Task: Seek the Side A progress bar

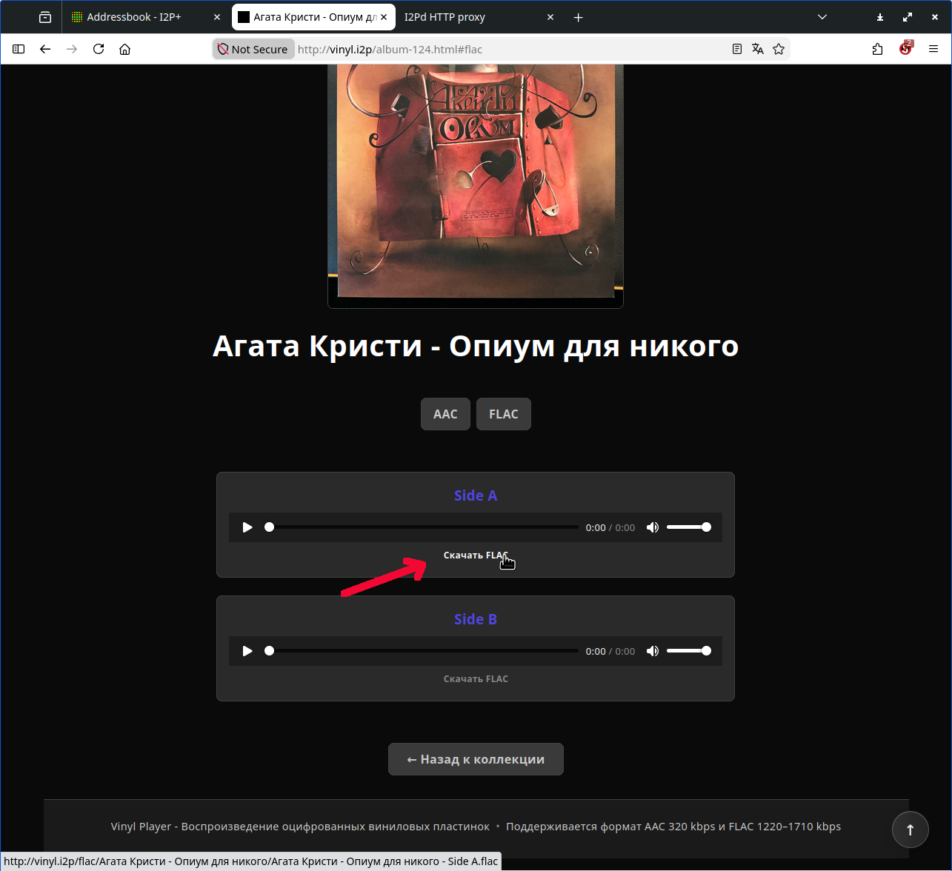Action: click(422, 527)
